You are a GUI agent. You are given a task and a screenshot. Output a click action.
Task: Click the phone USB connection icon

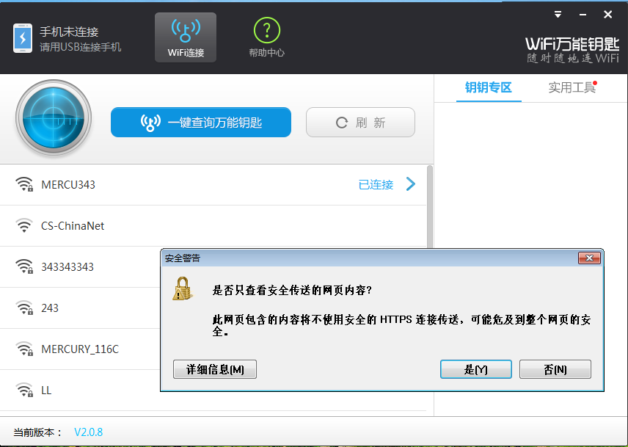[23, 38]
